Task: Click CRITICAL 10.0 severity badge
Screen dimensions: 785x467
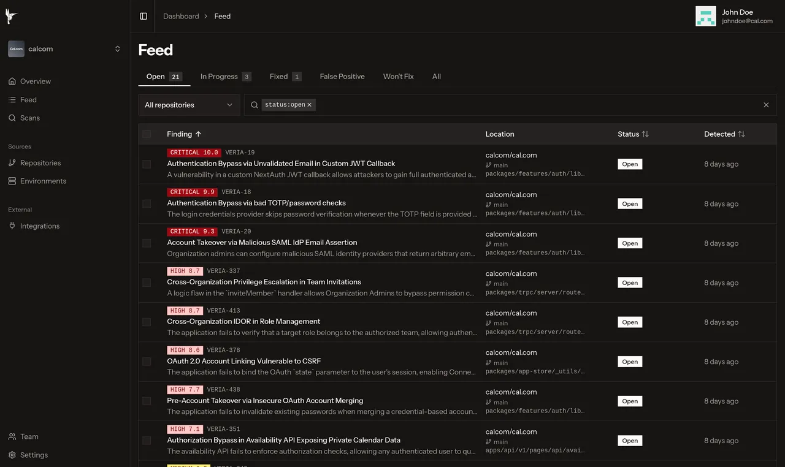Action: pos(194,153)
